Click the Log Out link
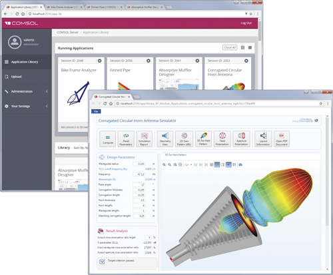 click(246, 23)
